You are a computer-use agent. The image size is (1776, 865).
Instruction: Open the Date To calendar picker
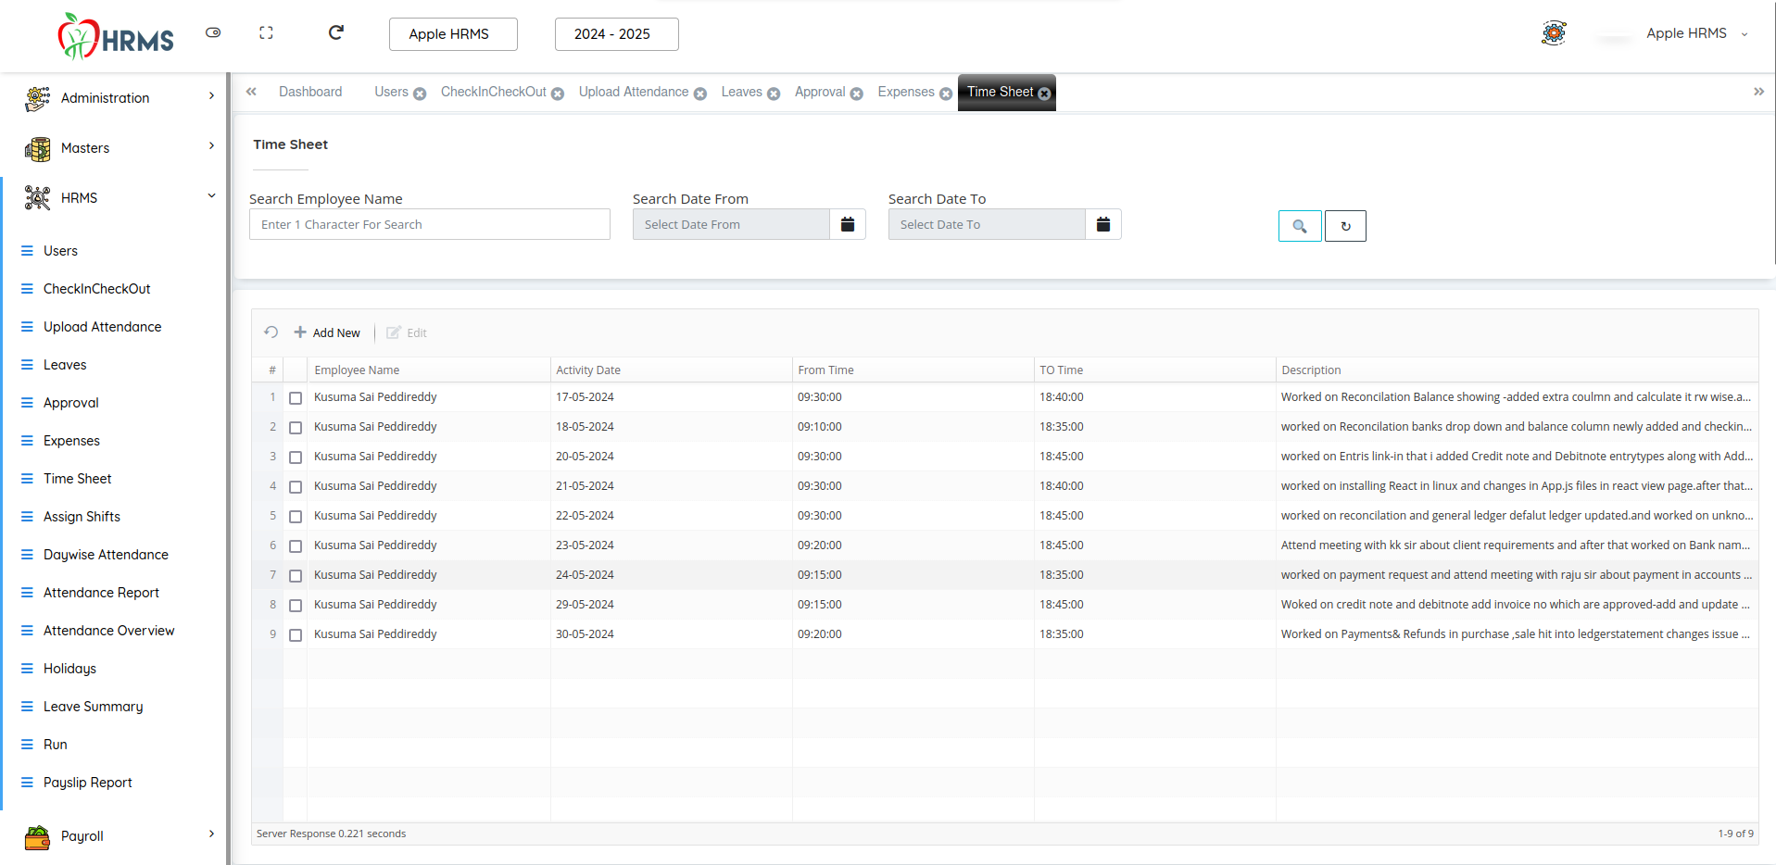pos(1103,224)
